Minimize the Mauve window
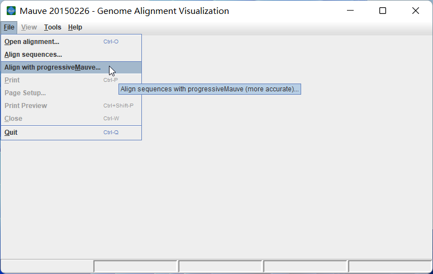Image resolution: width=433 pixels, height=274 pixels. tap(350, 11)
